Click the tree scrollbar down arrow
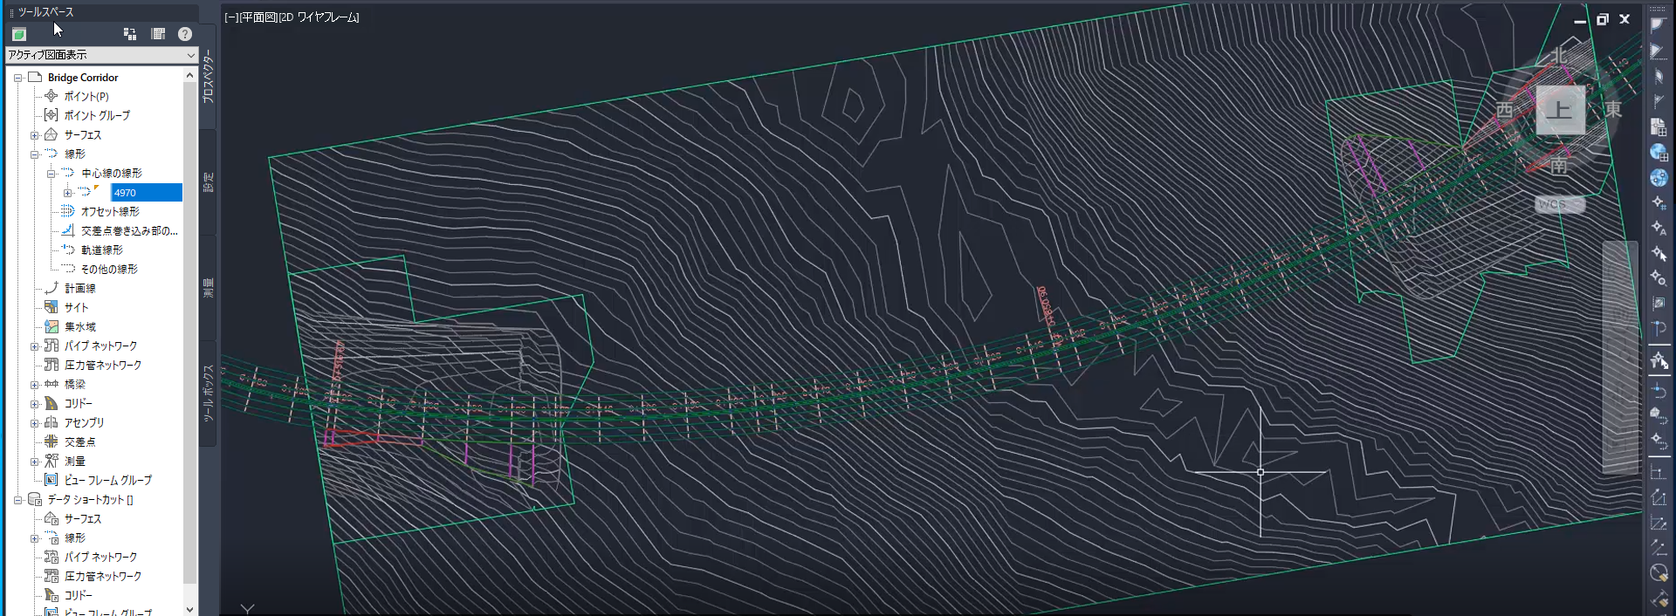The width and height of the screenshot is (1676, 616). pyautogui.click(x=189, y=609)
